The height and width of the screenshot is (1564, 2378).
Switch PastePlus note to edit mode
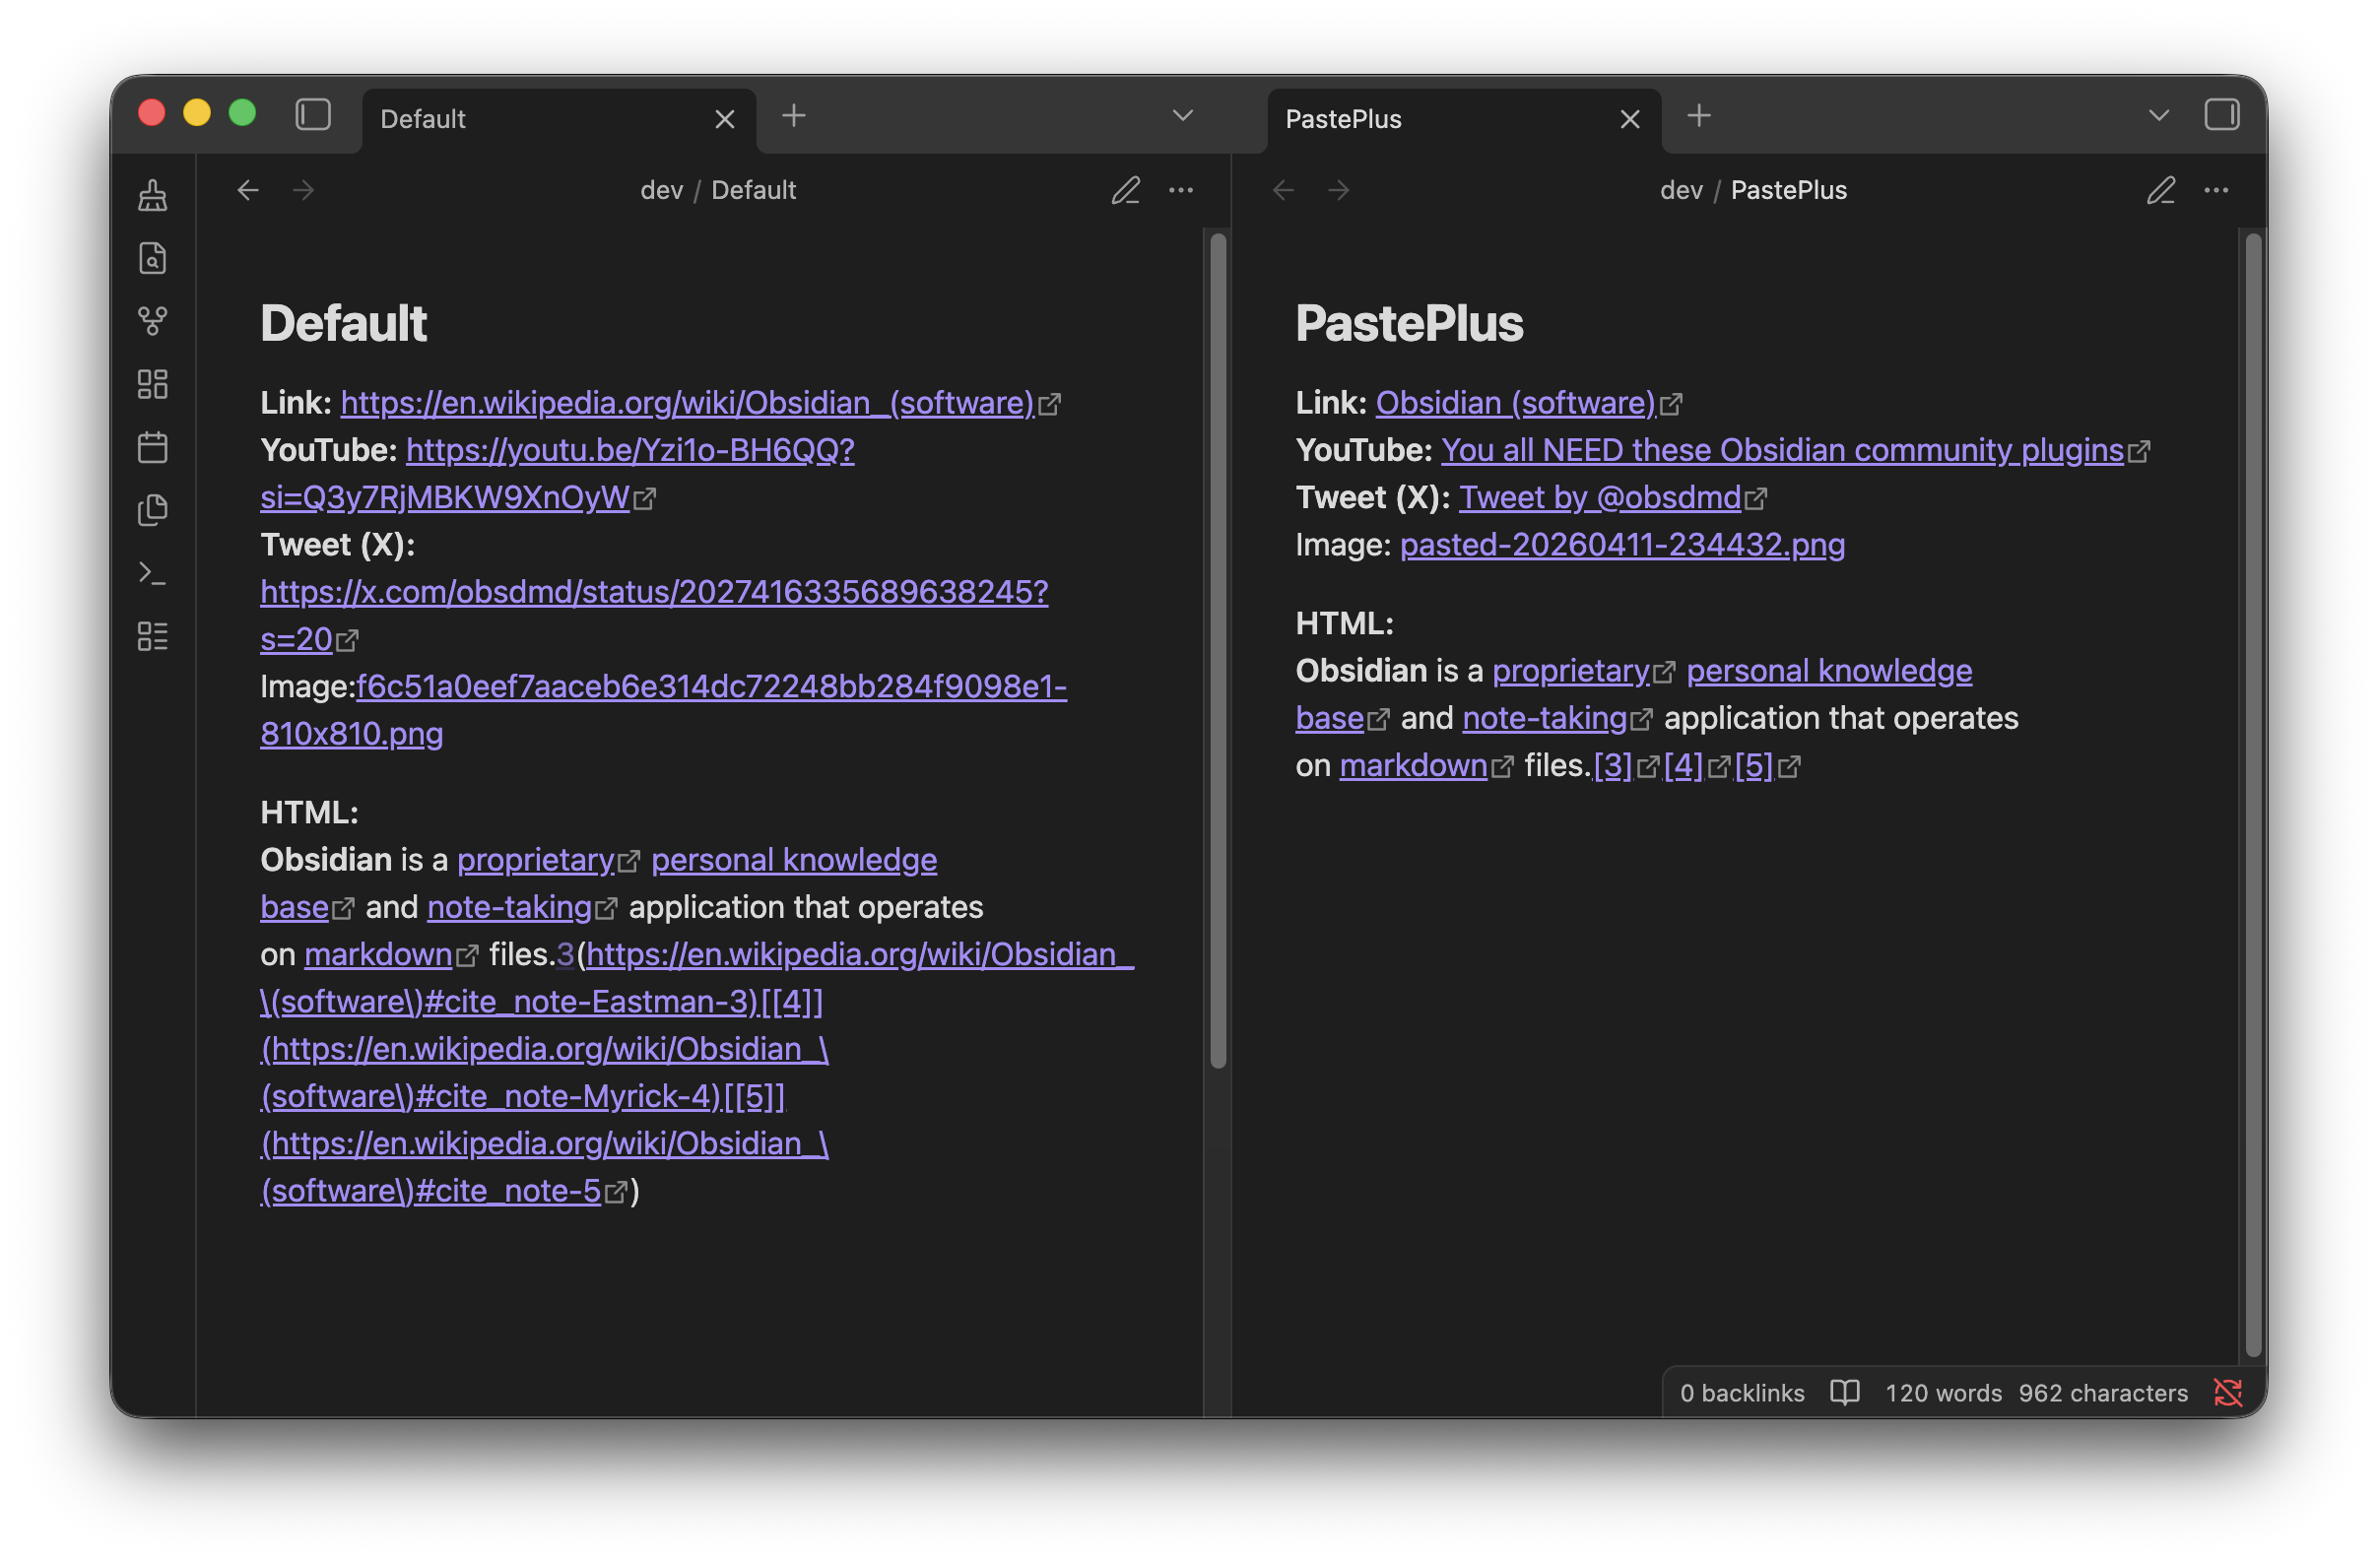coord(2161,190)
